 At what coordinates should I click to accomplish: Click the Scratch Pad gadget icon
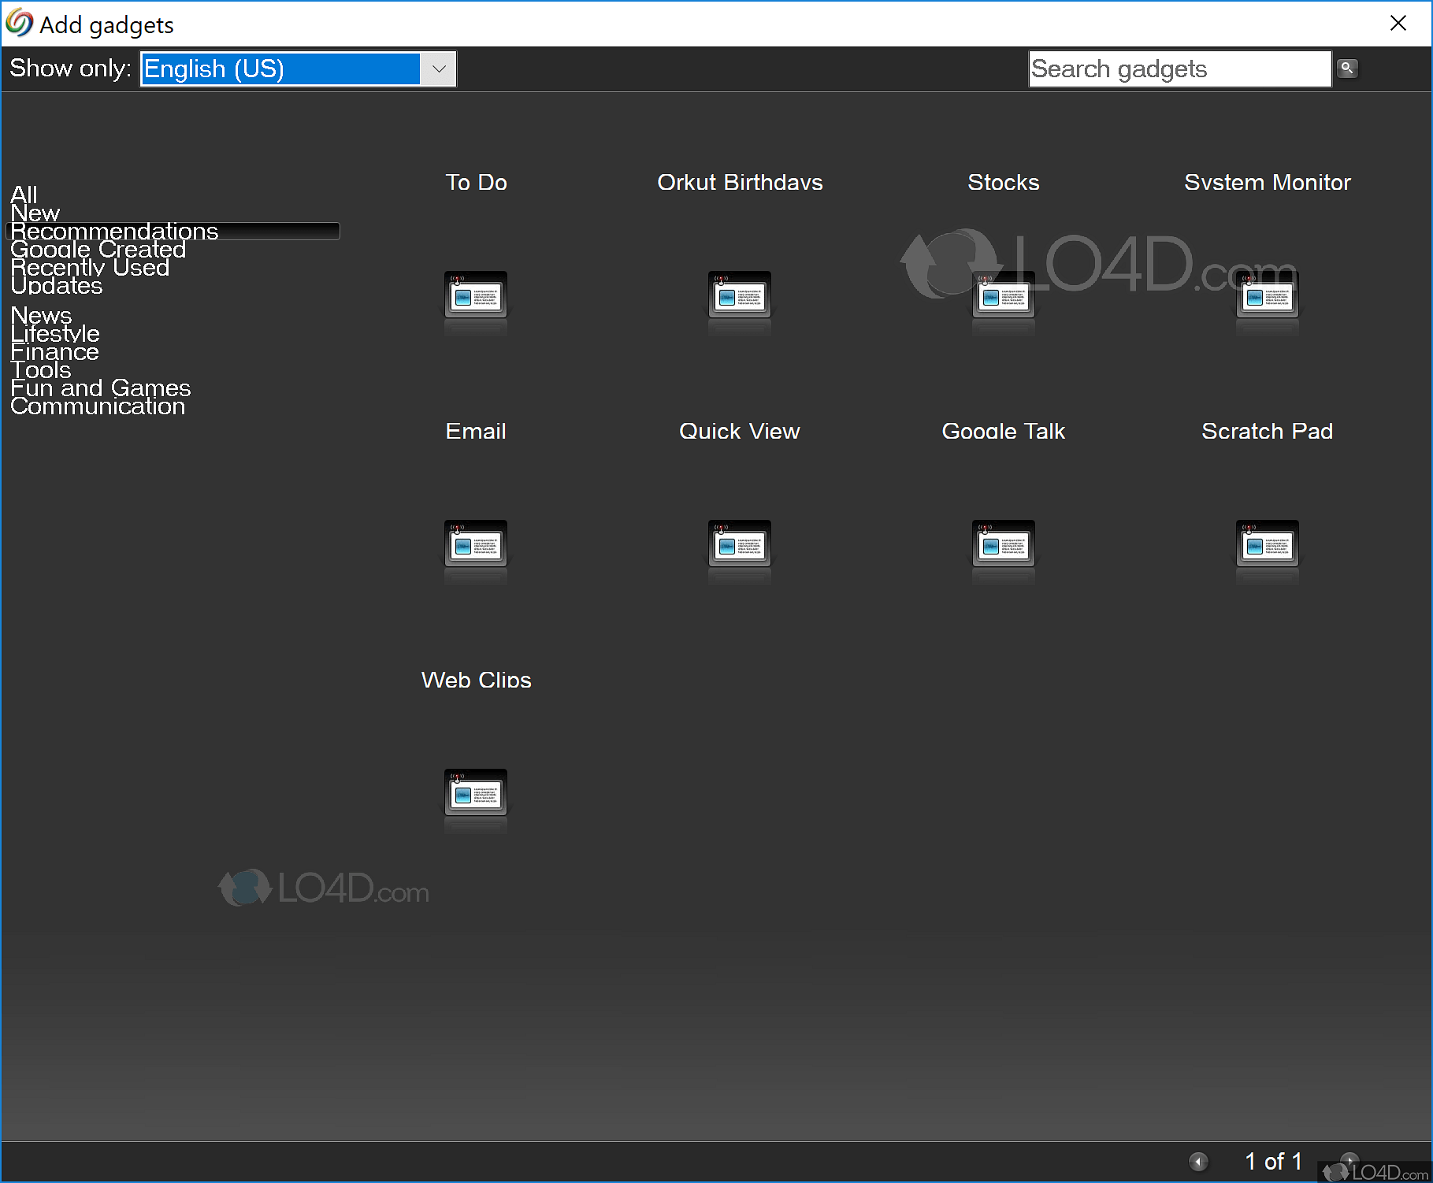click(x=1268, y=543)
